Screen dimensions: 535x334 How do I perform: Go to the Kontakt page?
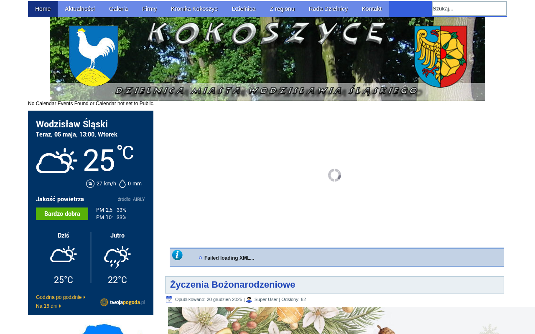click(372, 9)
